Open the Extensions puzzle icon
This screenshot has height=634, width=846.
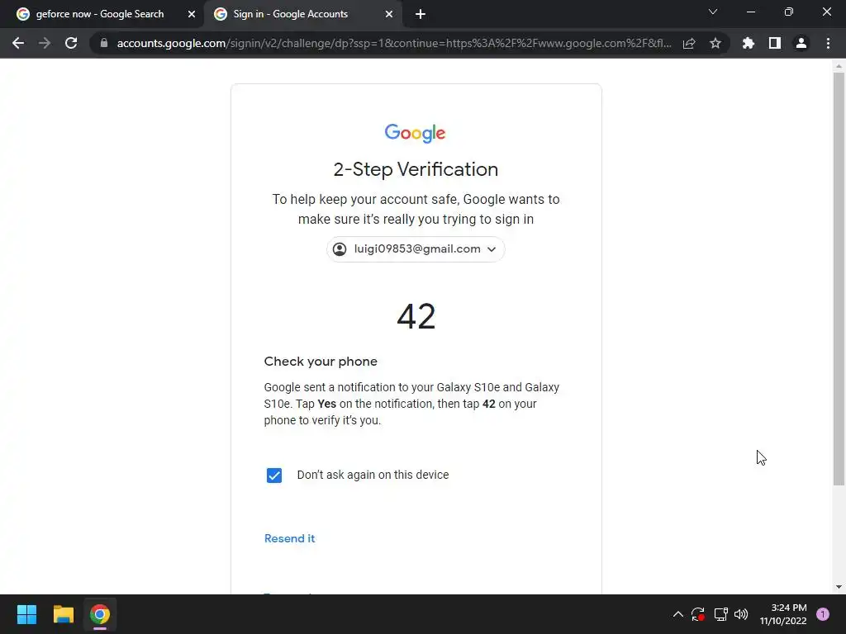coord(749,43)
